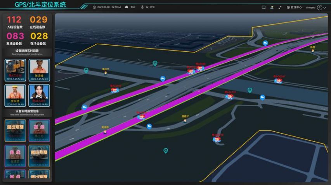Screen dimensions: 331x185
Task: Open the message chat icon in top bar
Action: 263,7
